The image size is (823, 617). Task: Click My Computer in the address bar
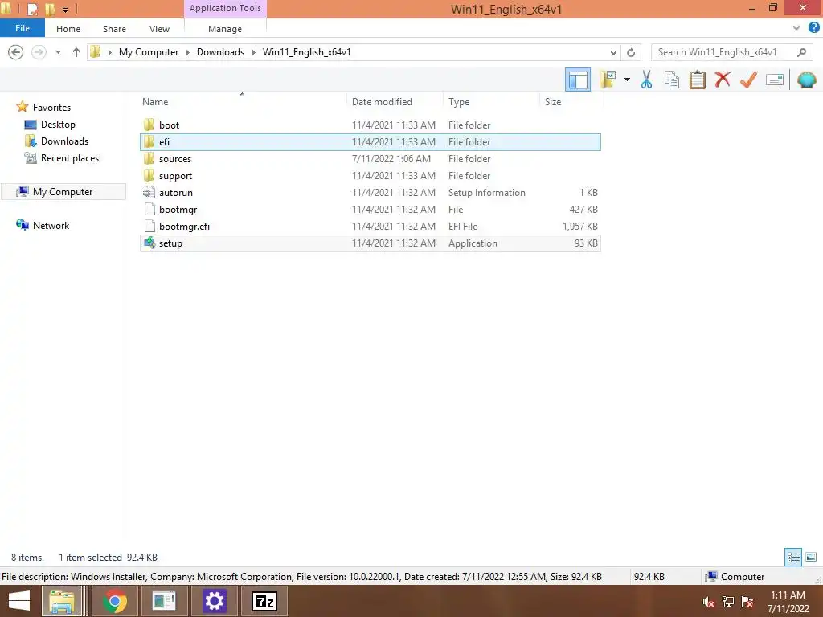click(149, 52)
